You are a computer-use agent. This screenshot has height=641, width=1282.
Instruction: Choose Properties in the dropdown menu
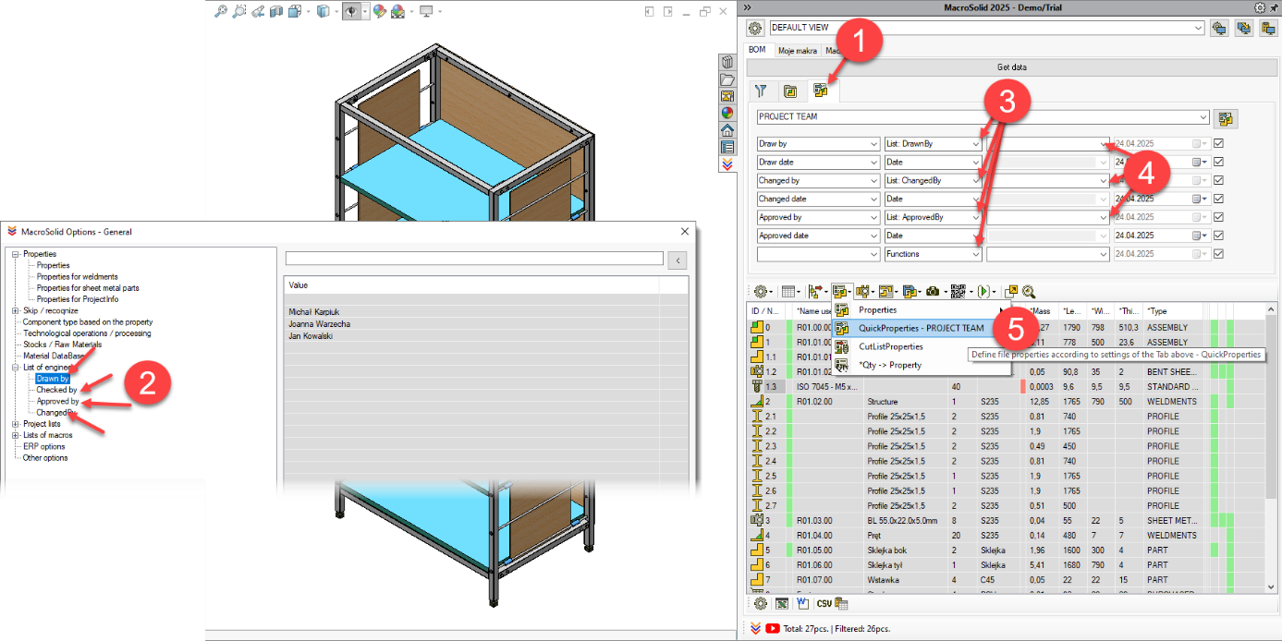coord(878,310)
